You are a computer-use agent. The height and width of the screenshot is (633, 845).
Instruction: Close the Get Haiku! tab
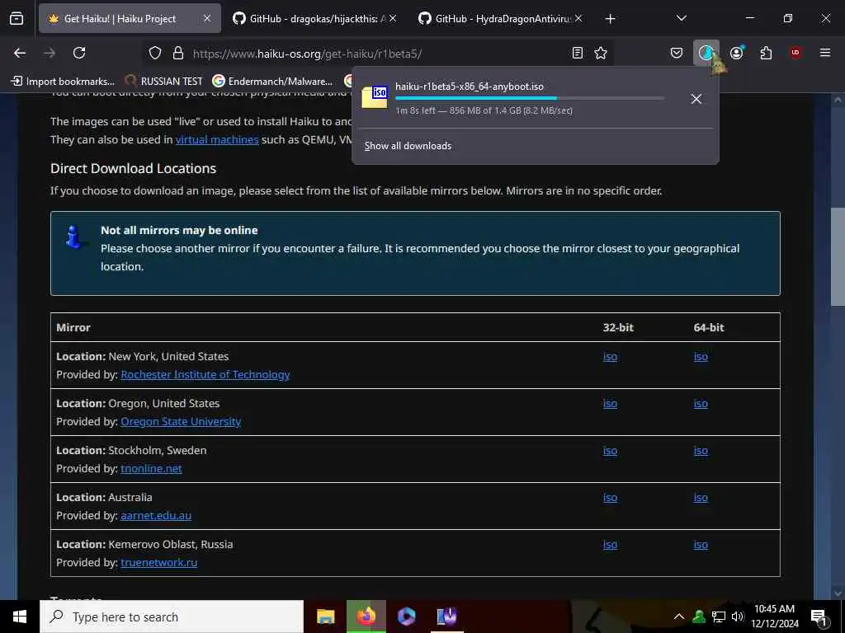tap(207, 19)
